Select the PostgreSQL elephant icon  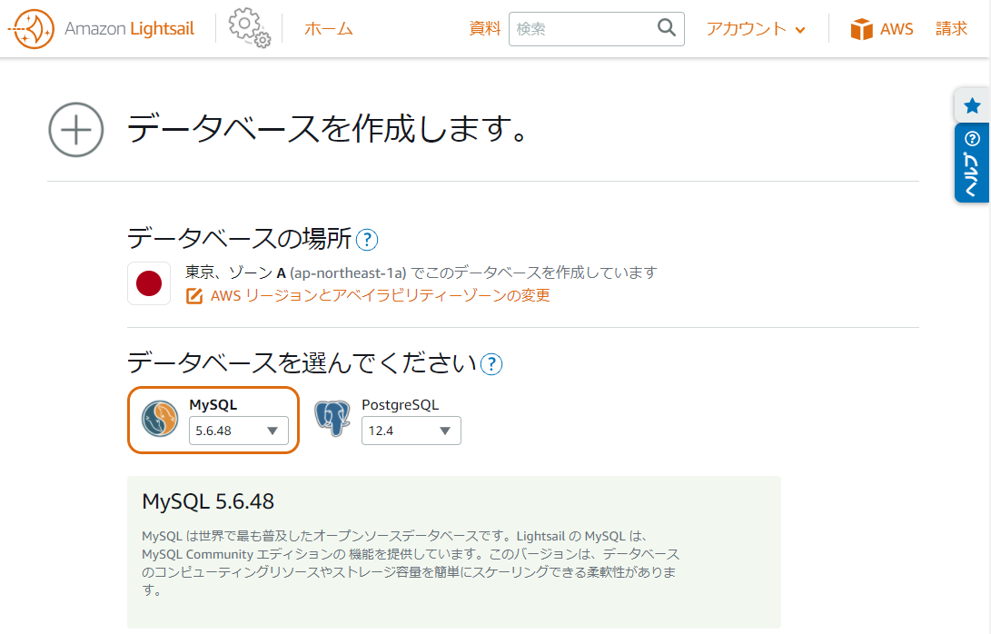(332, 418)
